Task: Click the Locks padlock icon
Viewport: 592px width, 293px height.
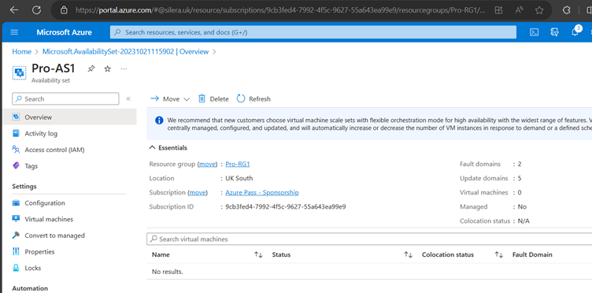Action: (16, 268)
